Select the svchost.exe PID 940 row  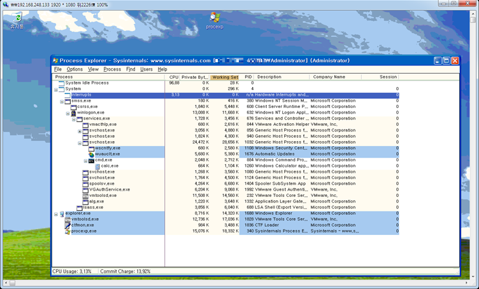(226, 137)
